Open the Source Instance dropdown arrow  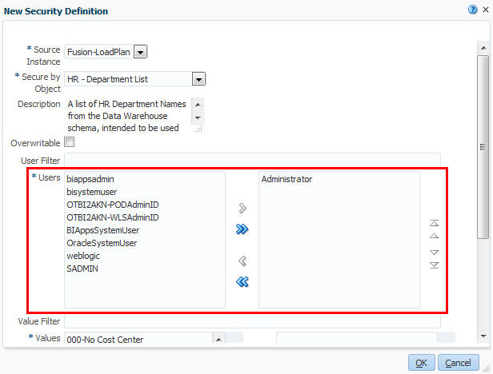pos(140,52)
